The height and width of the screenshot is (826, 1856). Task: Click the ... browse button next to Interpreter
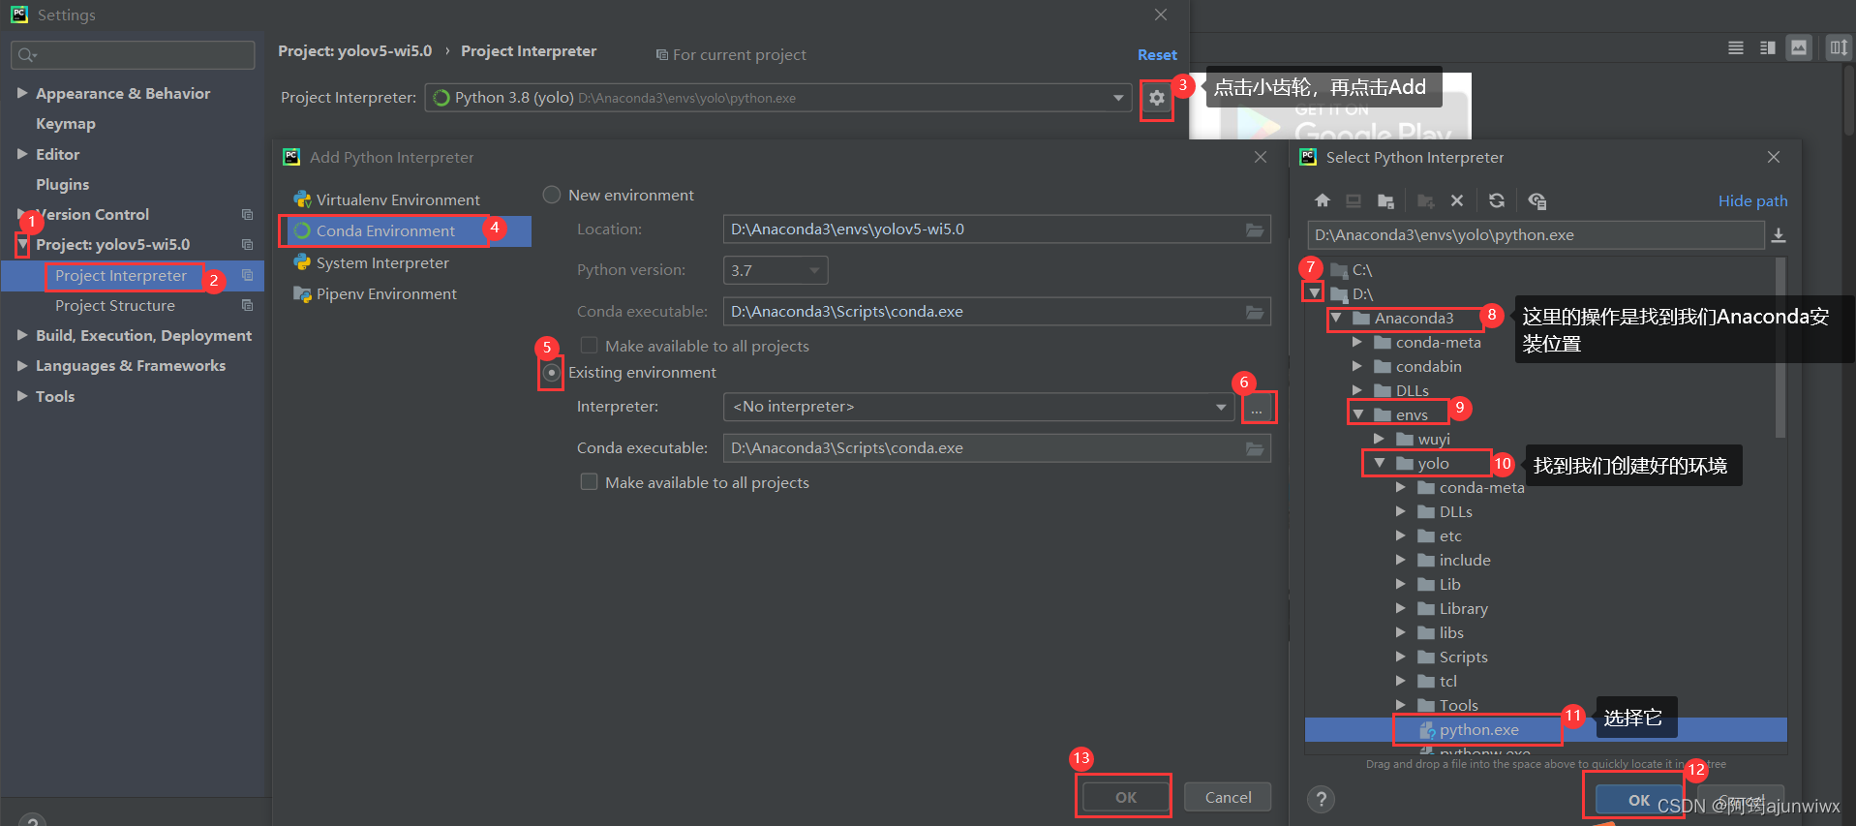point(1257,408)
